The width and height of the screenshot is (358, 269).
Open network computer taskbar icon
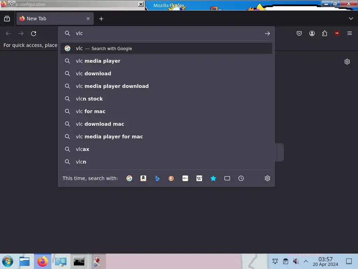pyautogui.click(x=61, y=261)
